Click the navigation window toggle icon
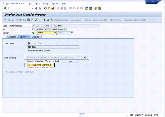 click(x=13, y=20)
